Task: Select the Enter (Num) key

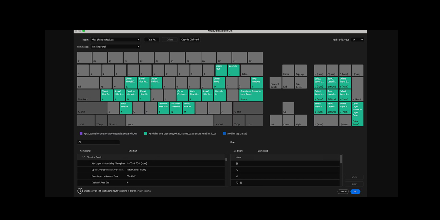Action: click(357, 114)
